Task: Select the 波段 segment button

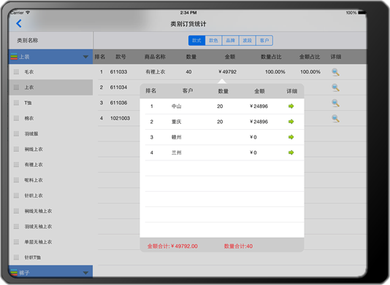Action: click(x=248, y=41)
